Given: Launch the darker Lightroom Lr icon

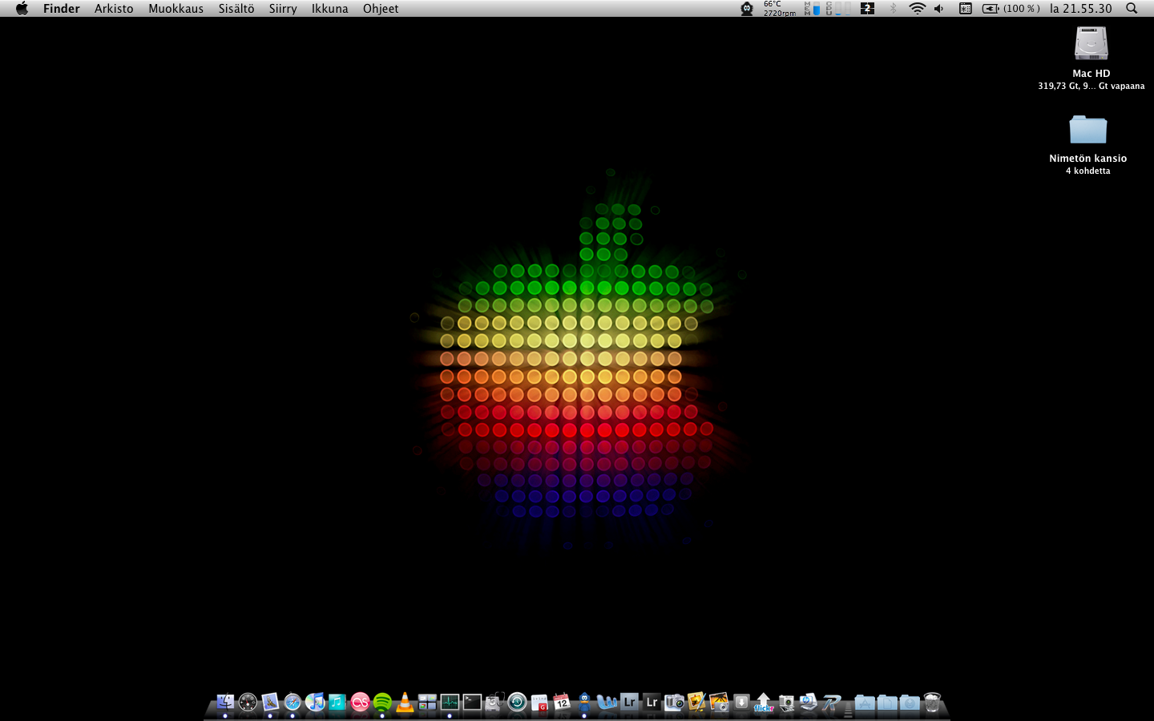Looking at the screenshot, I should pyautogui.click(x=652, y=703).
